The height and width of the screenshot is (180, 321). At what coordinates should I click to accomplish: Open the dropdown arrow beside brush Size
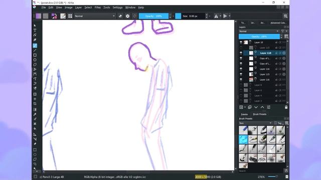(210, 16)
